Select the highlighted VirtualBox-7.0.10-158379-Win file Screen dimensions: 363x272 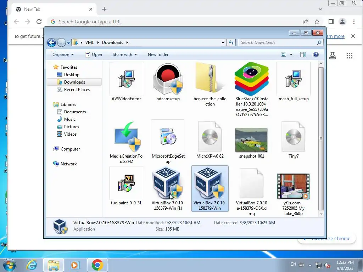pyautogui.click(x=210, y=189)
